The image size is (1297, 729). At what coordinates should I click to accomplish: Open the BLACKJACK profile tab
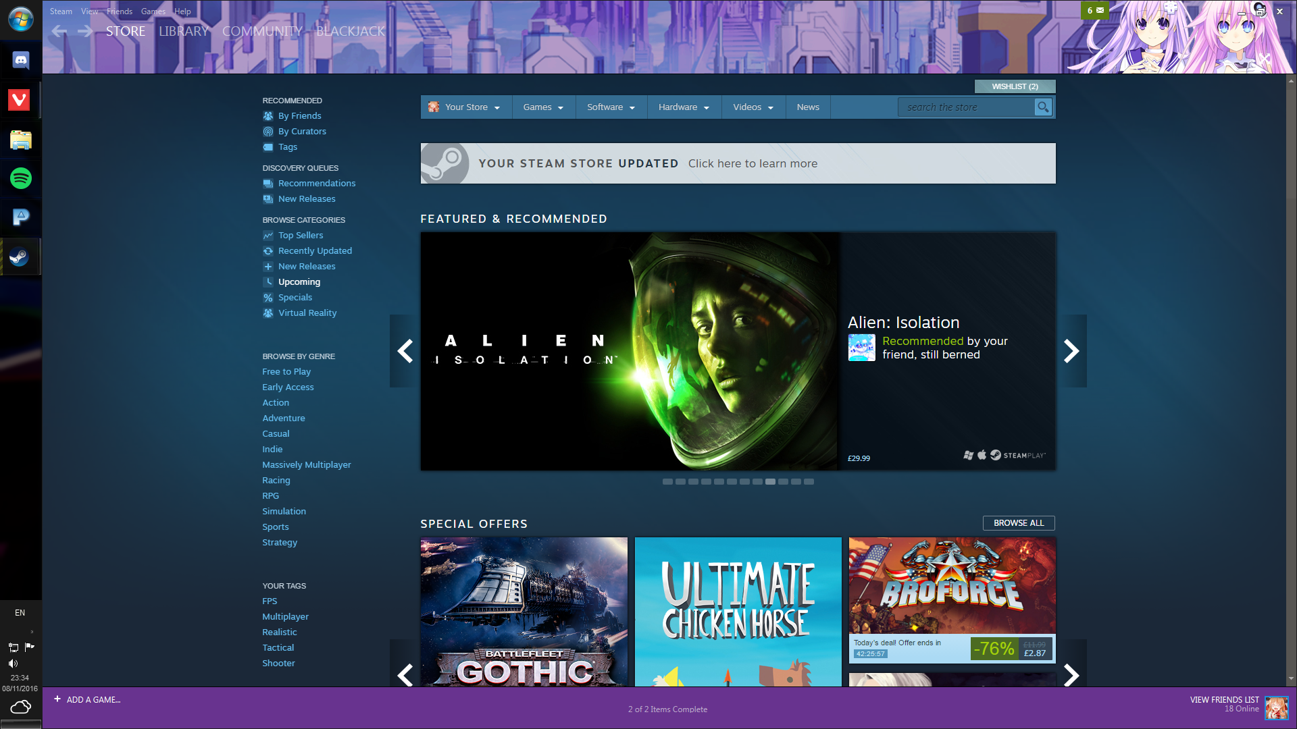coord(350,31)
